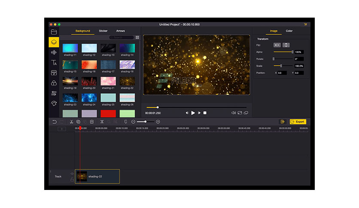Click the Rotate degree value field

299,59
